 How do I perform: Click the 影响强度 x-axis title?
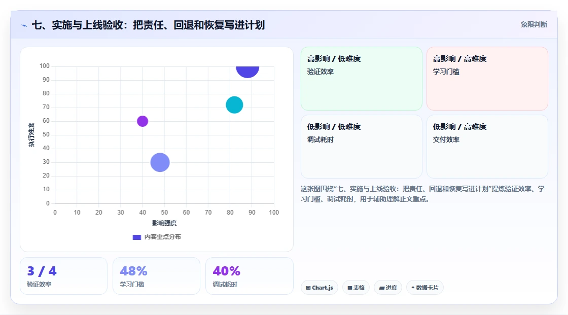[x=164, y=223]
